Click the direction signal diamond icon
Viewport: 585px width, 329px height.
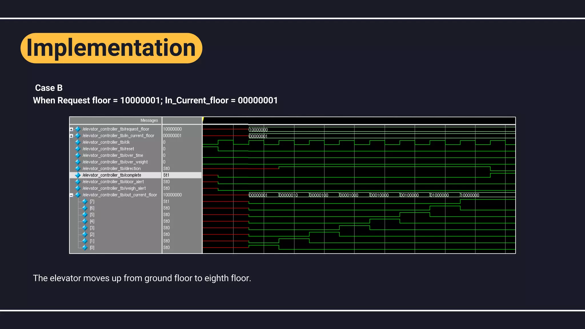point(78,168)
